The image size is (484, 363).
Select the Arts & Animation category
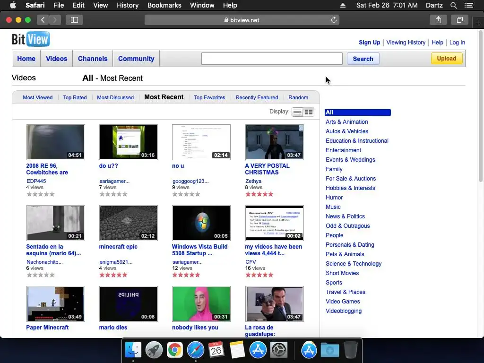tap(346, 122)
